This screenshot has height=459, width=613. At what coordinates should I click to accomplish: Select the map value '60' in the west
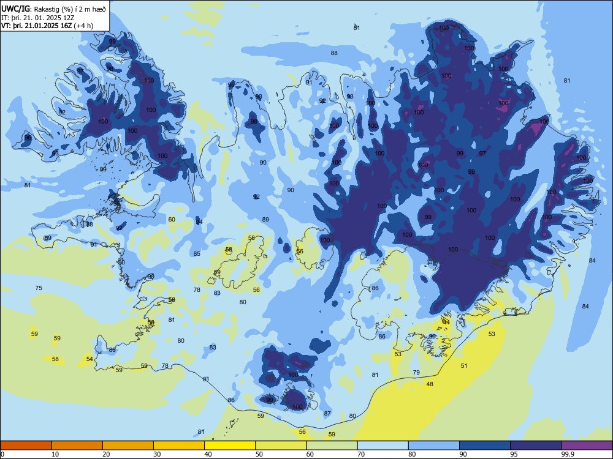point(172,219)
